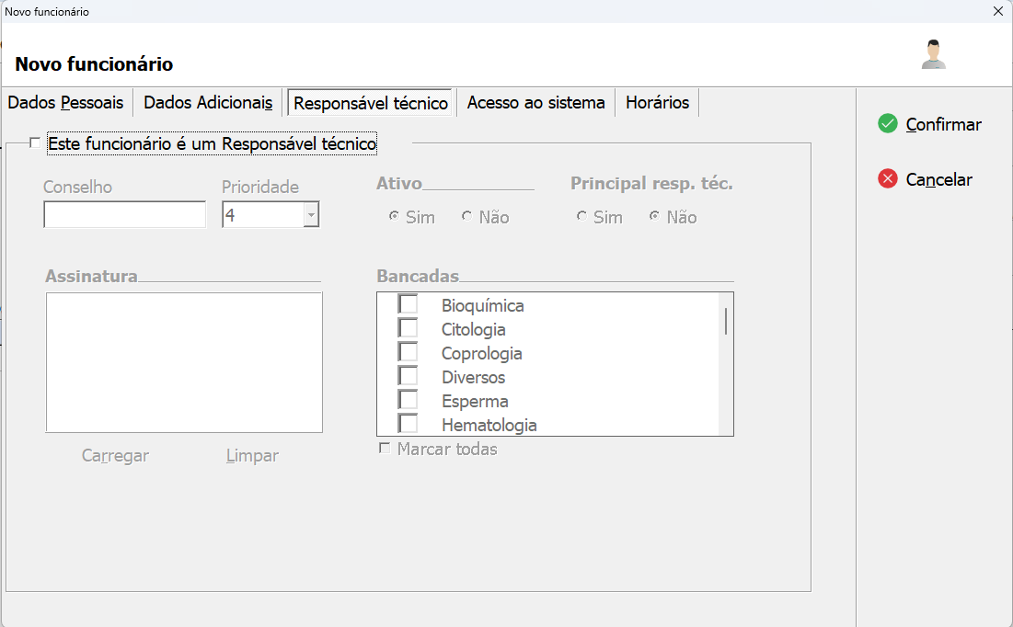Viewport: 1013px width, 627px height.
Task: Click the Confirmar button label
Action: point(943,124)
